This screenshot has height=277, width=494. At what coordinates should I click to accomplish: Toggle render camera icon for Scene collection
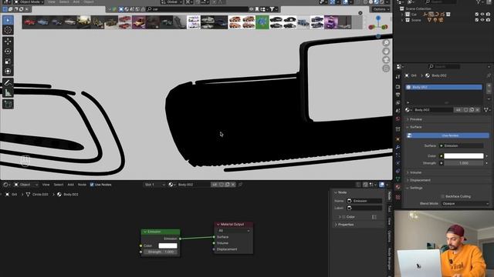pyautogui.click(x=488, y=20)
